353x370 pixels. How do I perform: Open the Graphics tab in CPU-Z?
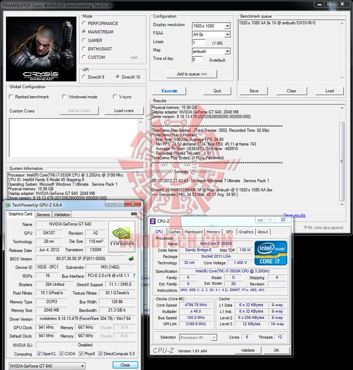pos(246,232)
